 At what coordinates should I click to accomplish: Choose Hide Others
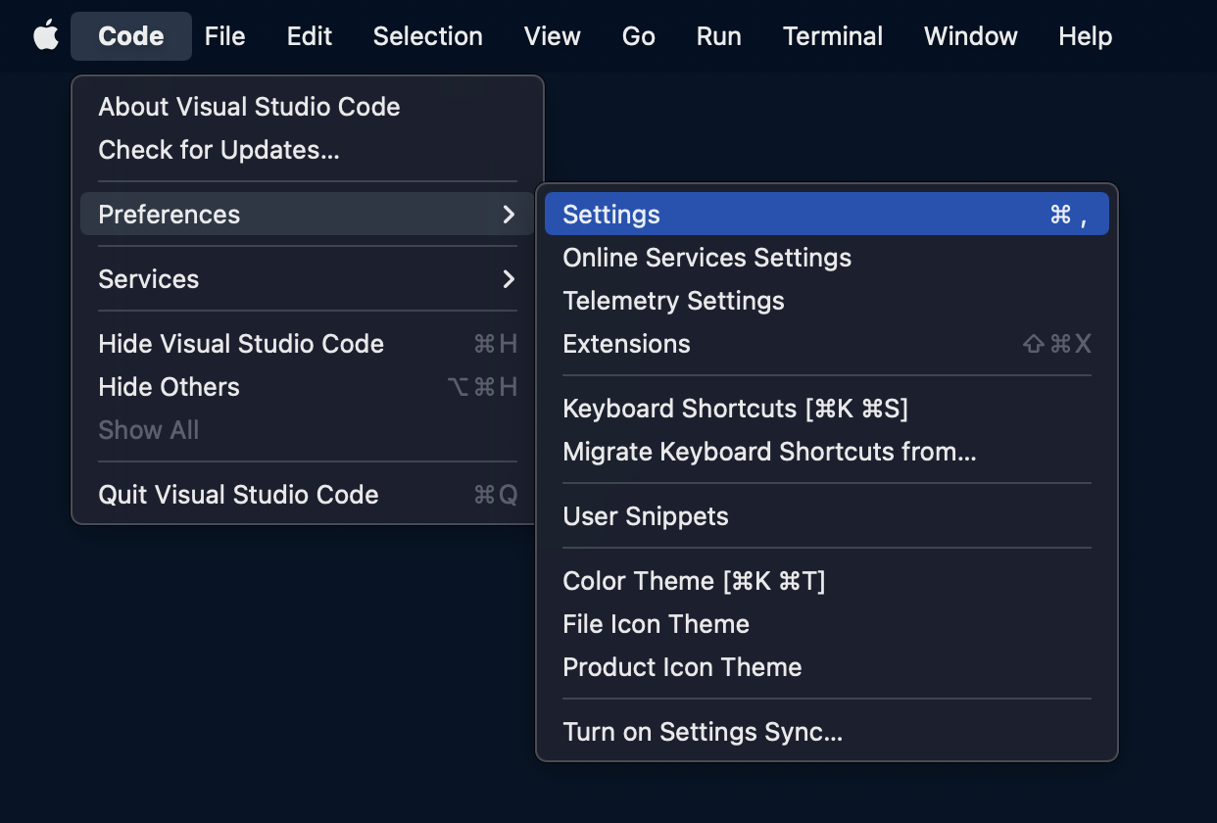pos(308,387)
